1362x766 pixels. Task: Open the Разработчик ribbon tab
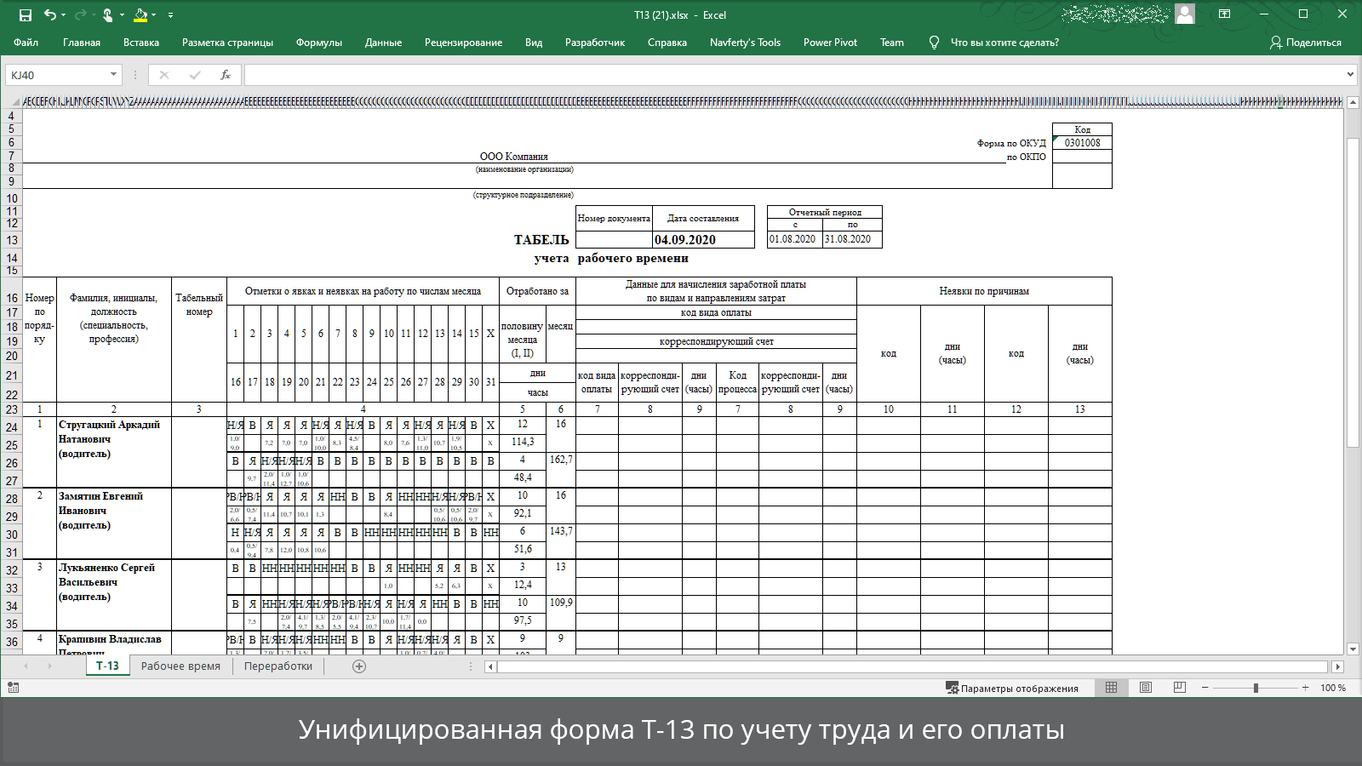(595, 43)
